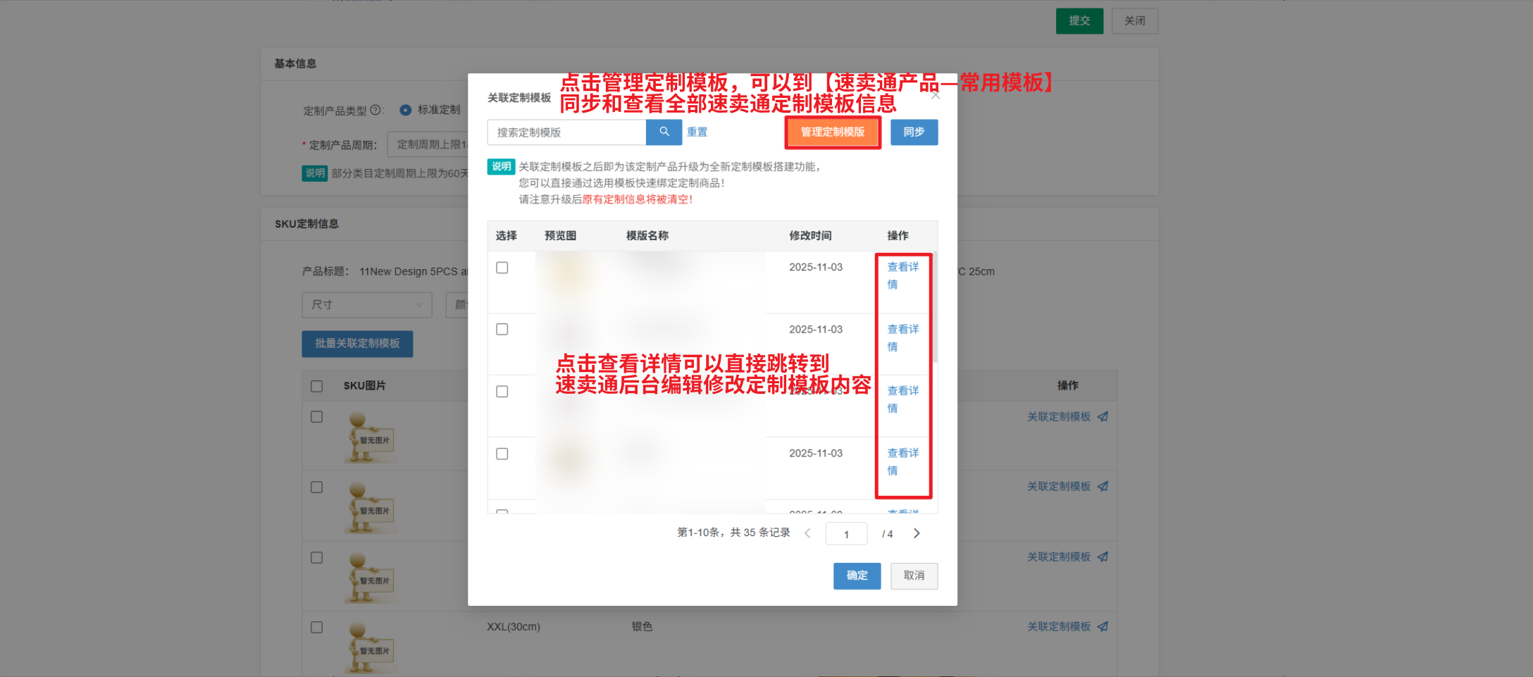Click the SKU image thumbnail in the XXL(30cm) row

coord(370,647)
